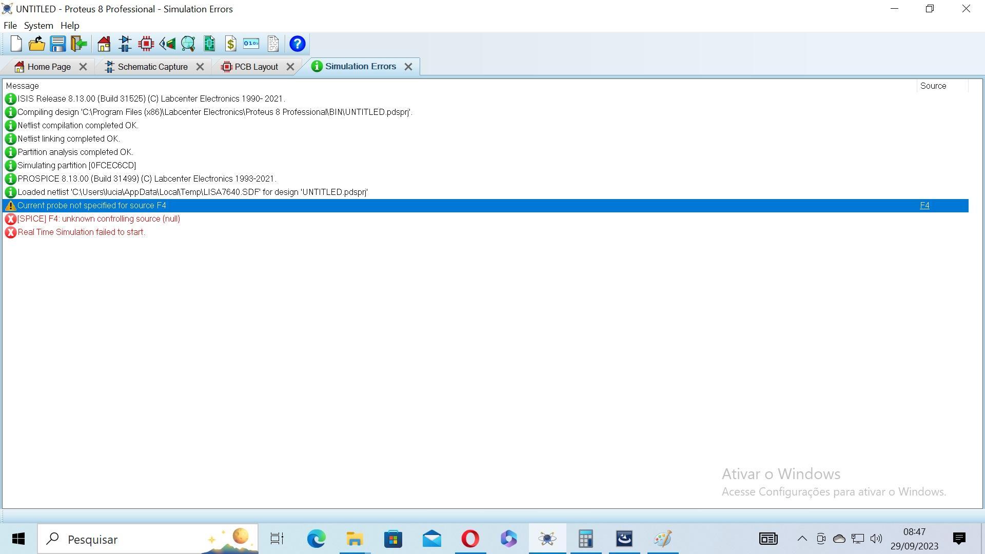This screenshot has height=554, width=985.
Task: Switch to the Home Page tab
Action: pyautogui.click(x=49, y=67)
